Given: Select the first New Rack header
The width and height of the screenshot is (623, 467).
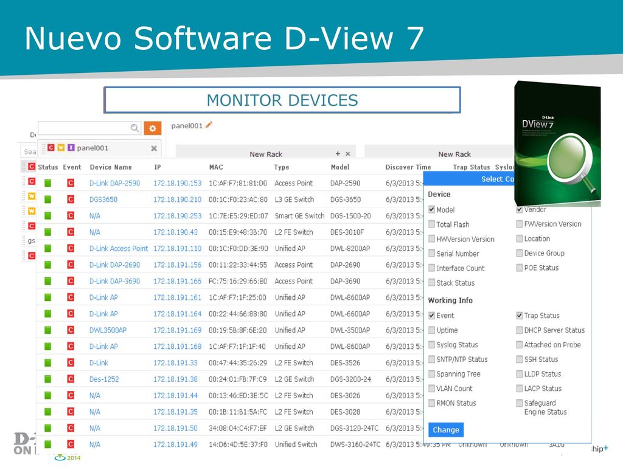Looking at the screenshot, I should (x=266, y=154).
